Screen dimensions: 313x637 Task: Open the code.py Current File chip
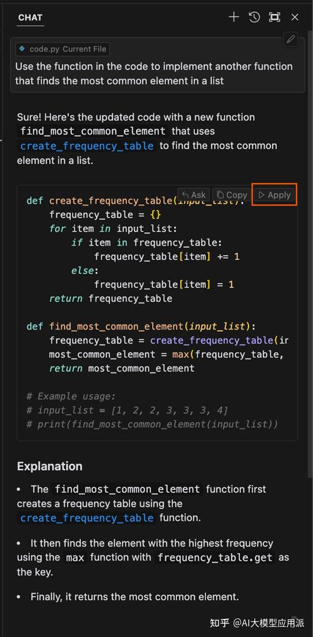tap(63, 49)
